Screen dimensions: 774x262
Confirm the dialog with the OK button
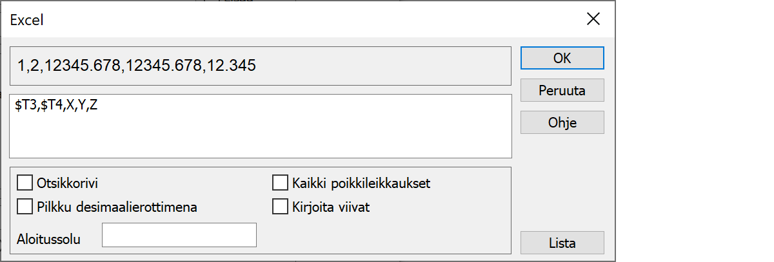point(562,58)
